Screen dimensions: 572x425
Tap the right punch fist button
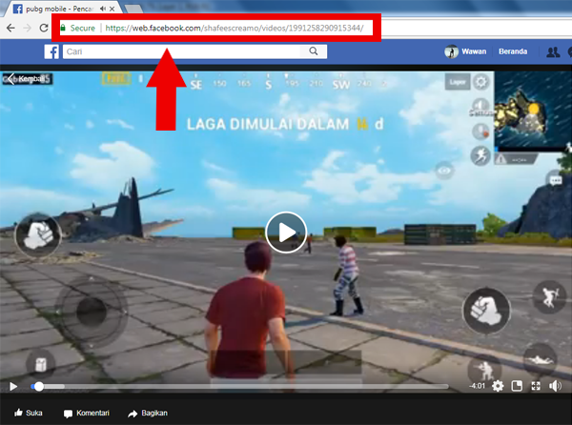486,311
